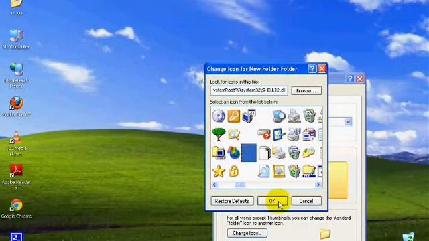Launch Google Chrome from the desktop
The image size is (429, 241).
coord(16,208)
